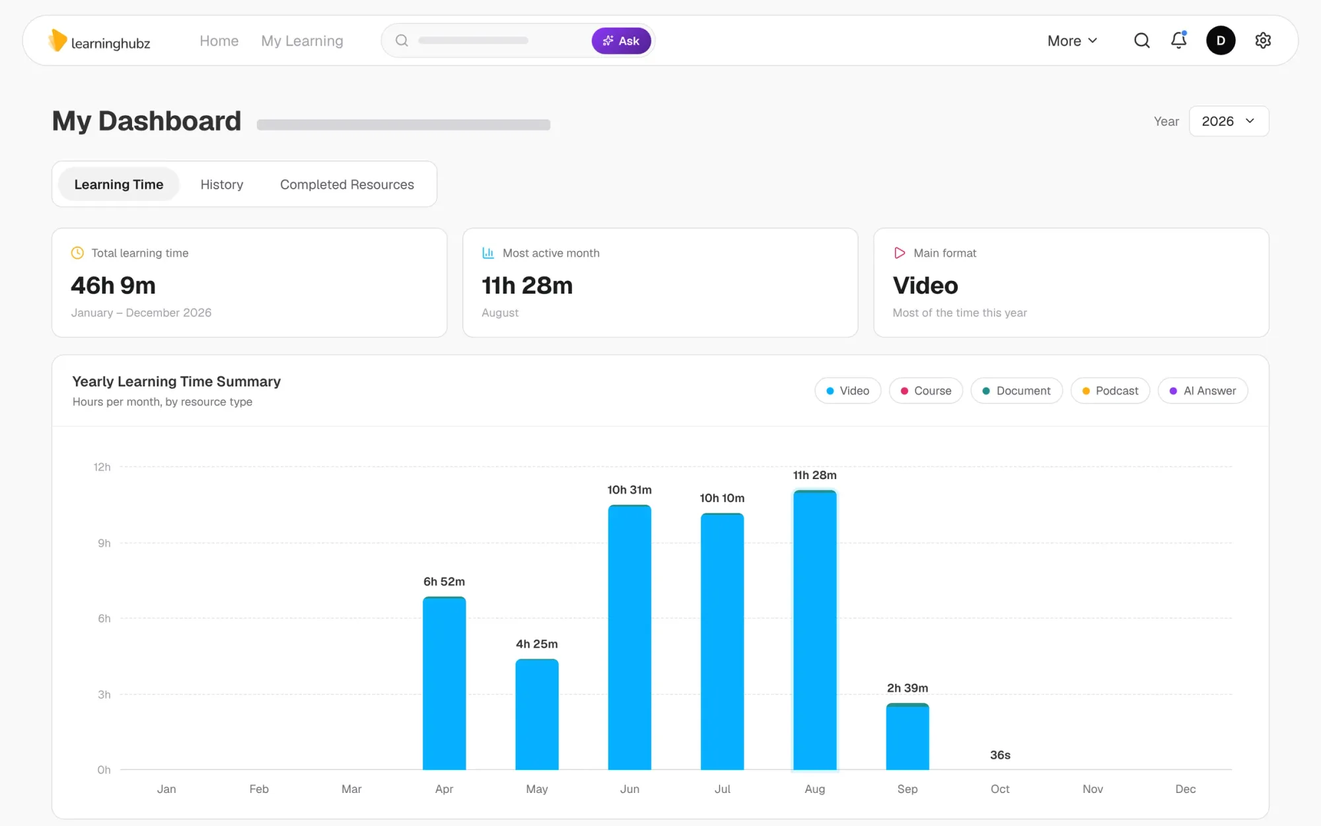Click the clock icon beside Total learning time
The image size is (1321, 826).
click(77, 252)
